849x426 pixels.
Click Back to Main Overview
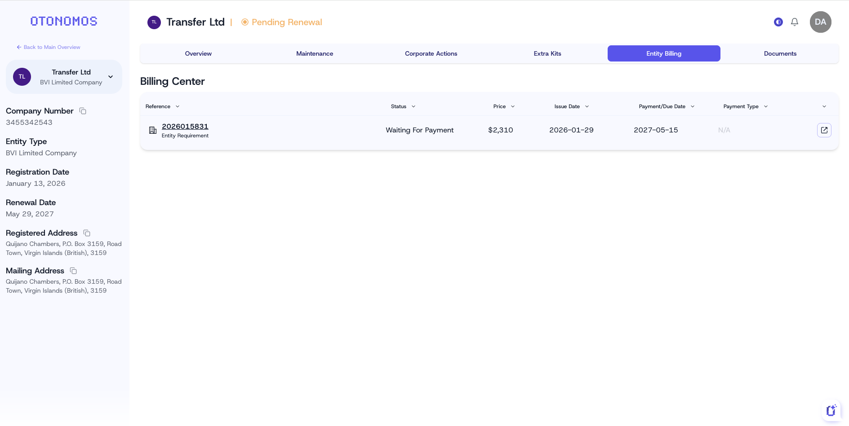[x=49, y=47]
